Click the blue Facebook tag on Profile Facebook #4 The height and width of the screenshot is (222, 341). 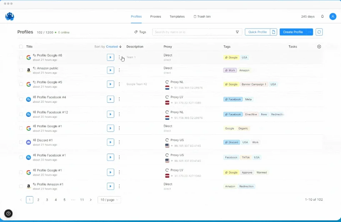coord(233,99)
